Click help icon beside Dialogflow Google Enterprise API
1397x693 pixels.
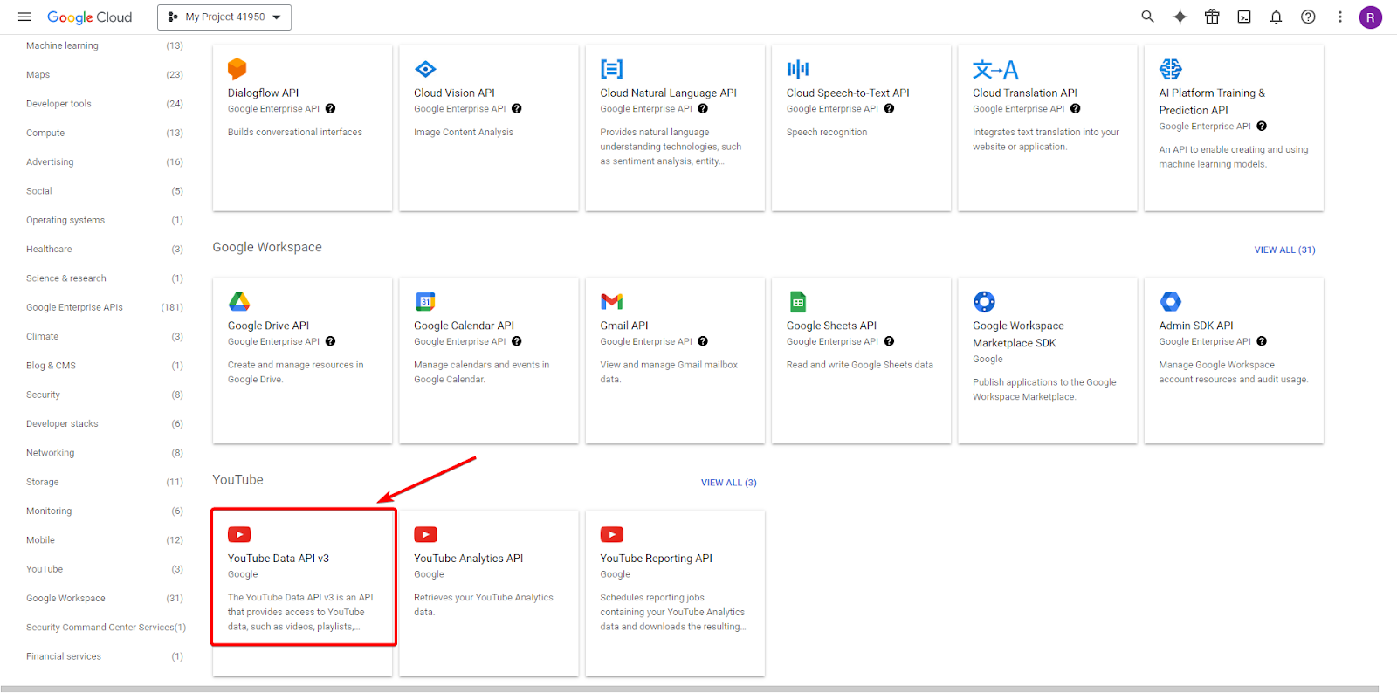point(330,109)
